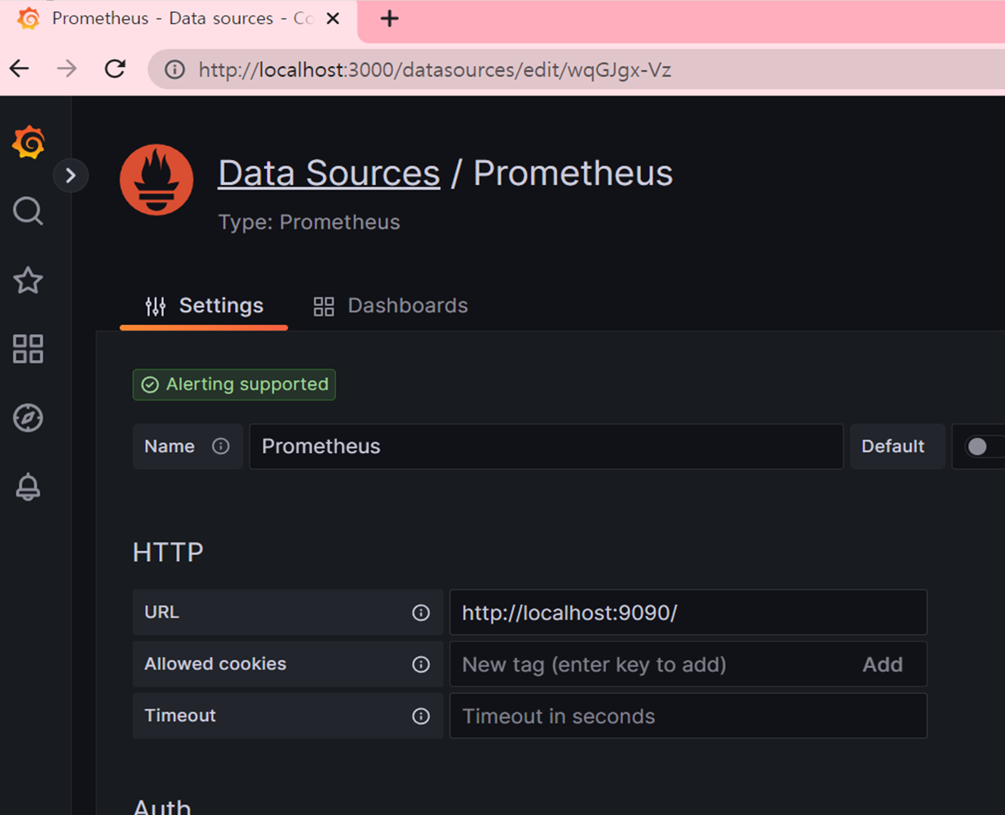The image size is (1005, 815).
Task: Reload the page with refresh icon
Action: click(115, 69)
